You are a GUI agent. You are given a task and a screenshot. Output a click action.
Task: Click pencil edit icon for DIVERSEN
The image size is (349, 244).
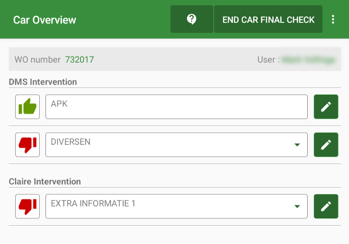pos(326,145)
